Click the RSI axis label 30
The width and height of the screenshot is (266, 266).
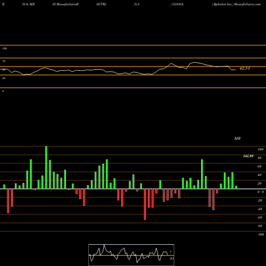(4, 78)
